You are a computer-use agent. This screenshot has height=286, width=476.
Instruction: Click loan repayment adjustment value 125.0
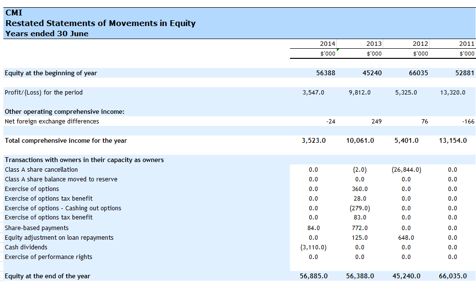[x=360, y=237]
